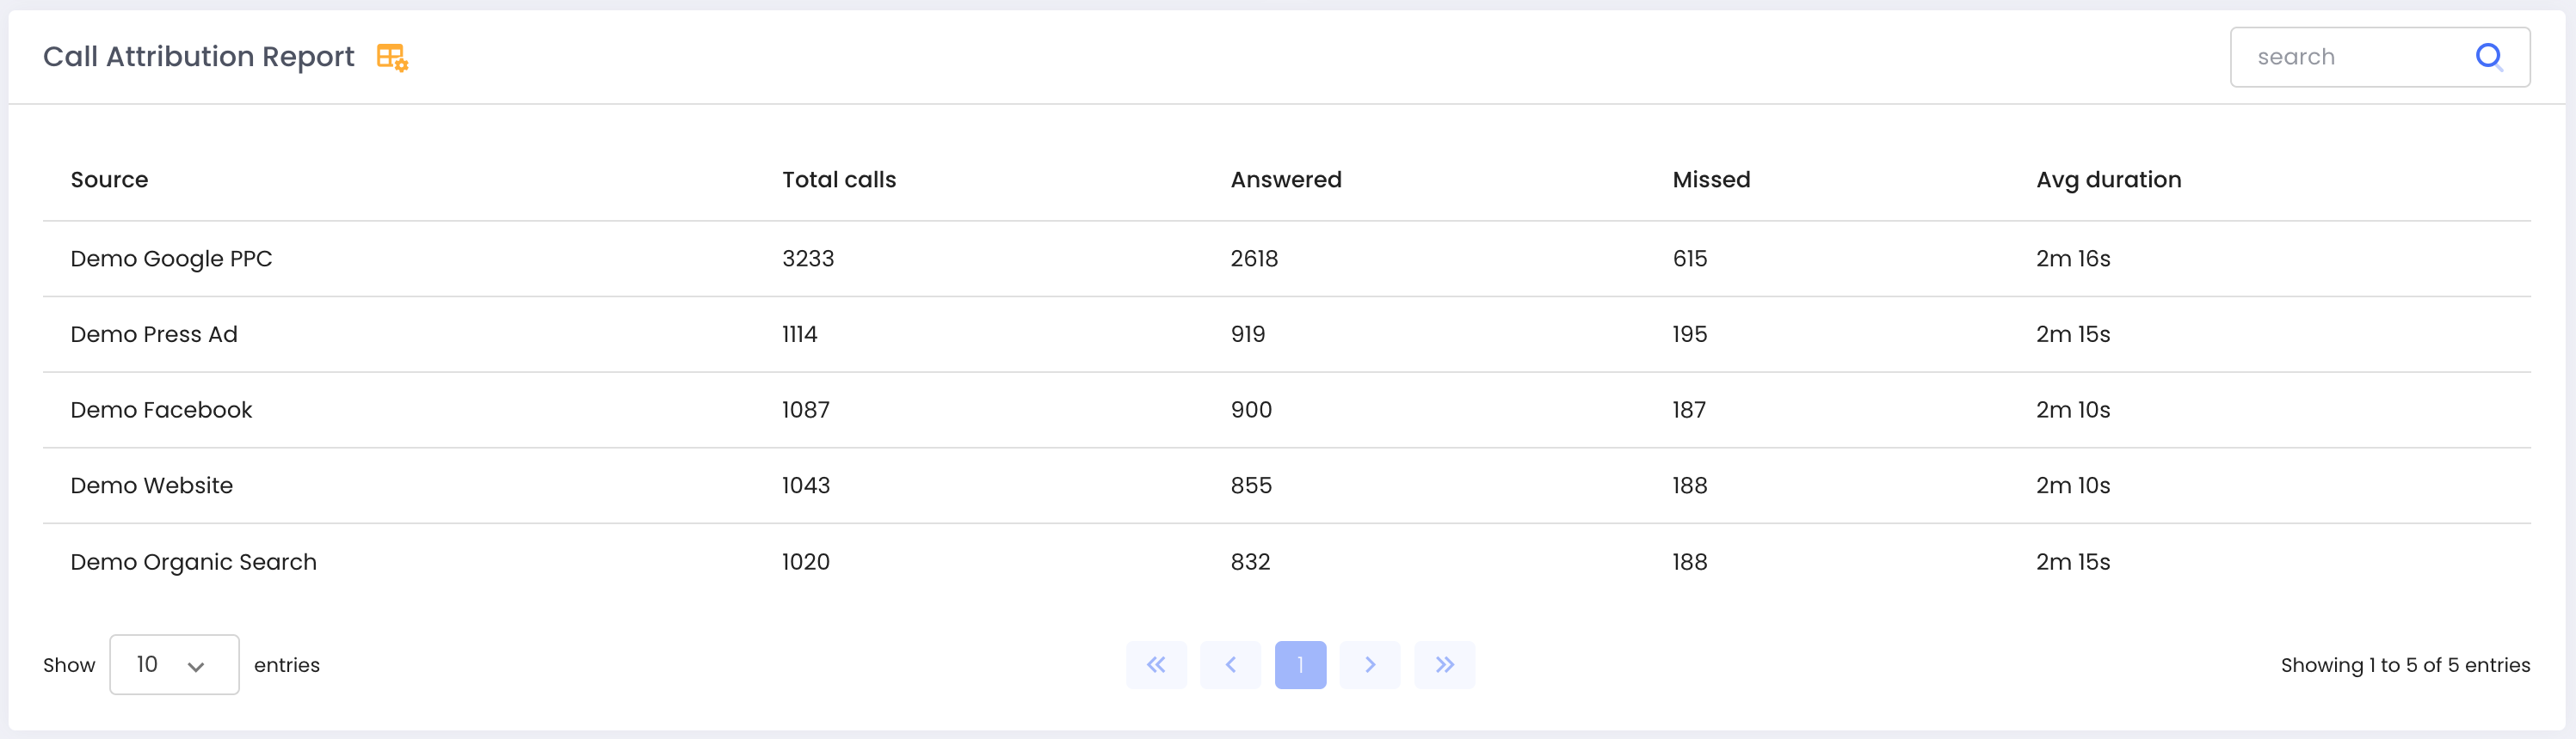Click the magnifier search icon
This screenshot has height=739, width=2576.
(2489, 57)
